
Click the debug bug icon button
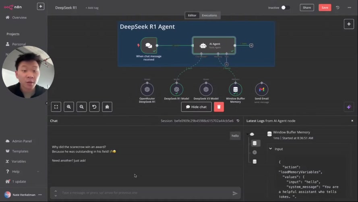[107, 107]
